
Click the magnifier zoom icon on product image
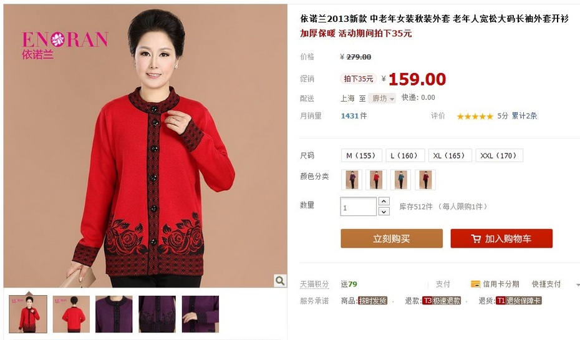coord(280,281)
